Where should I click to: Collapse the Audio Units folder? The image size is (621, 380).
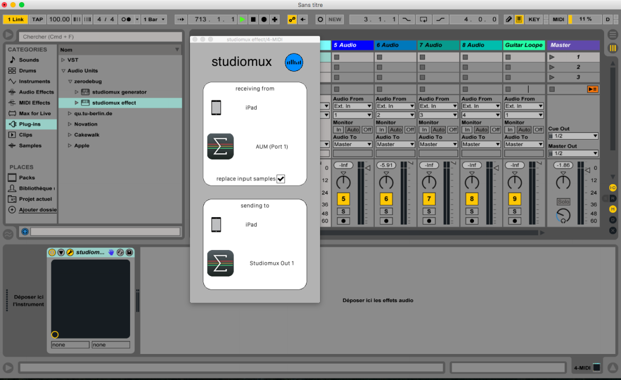click(63, 71)
